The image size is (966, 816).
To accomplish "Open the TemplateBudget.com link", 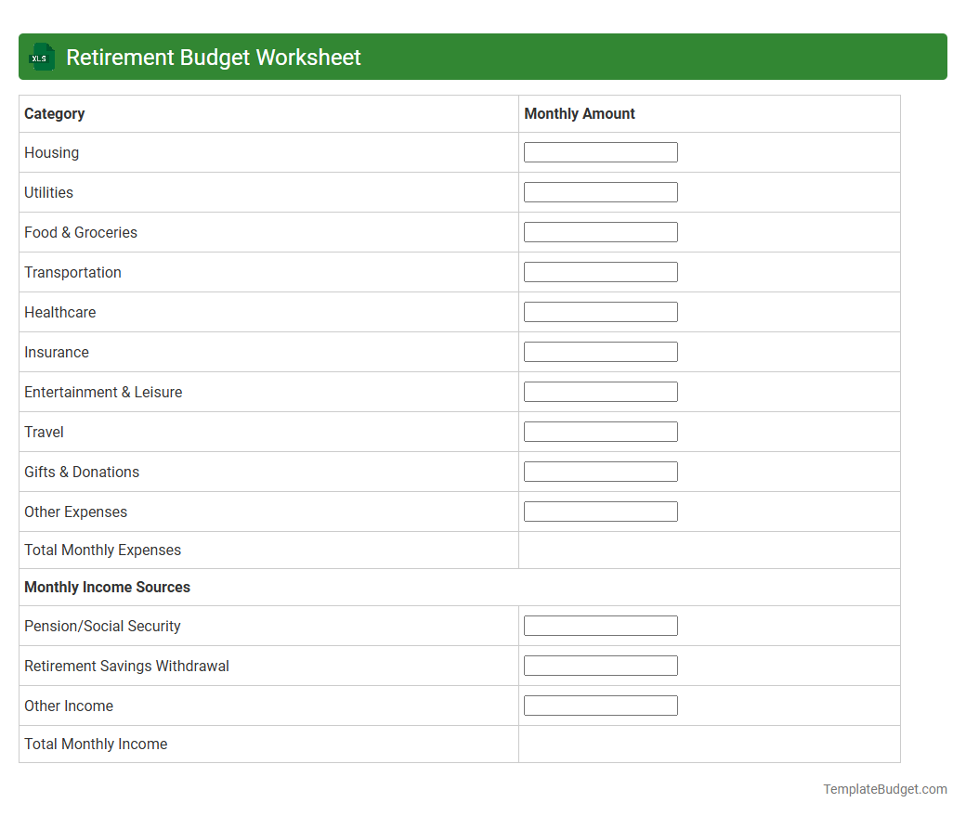I will click(884, 789).
